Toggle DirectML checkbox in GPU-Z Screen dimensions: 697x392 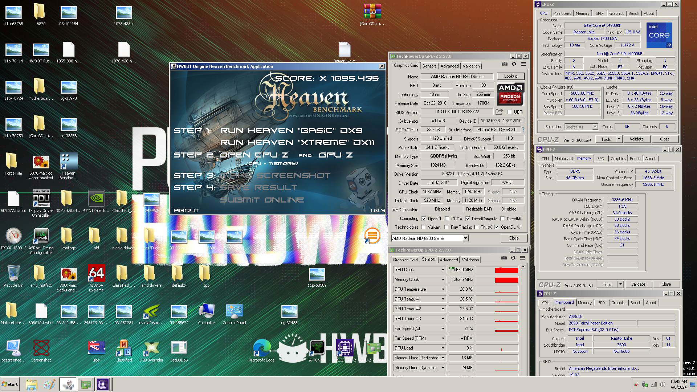click(502, 219)
